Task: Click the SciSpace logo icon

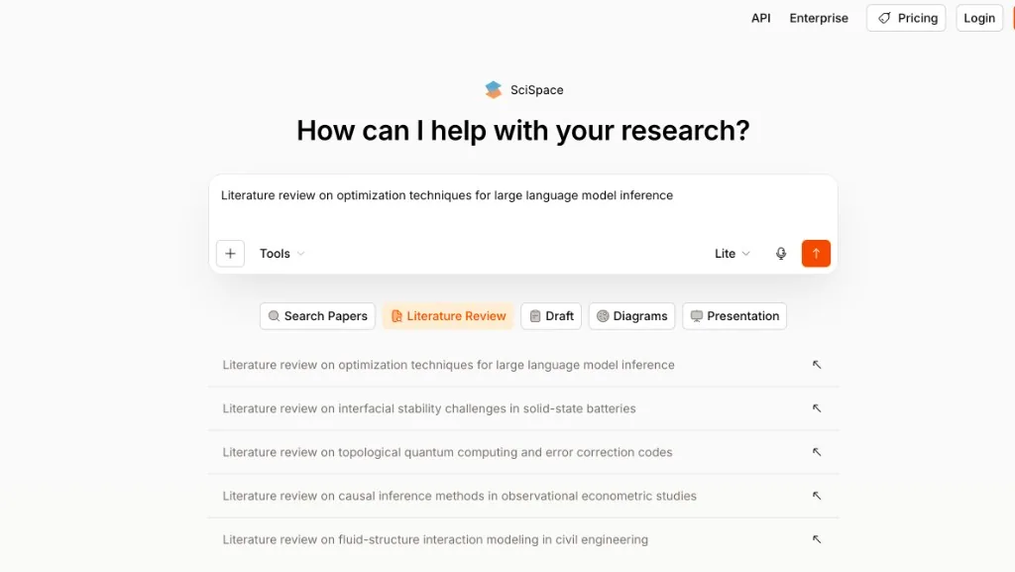Action: [x=494, y=90]
